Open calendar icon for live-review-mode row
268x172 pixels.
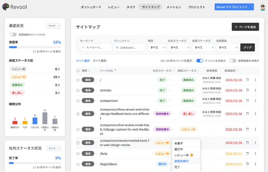tap(247, 129)
